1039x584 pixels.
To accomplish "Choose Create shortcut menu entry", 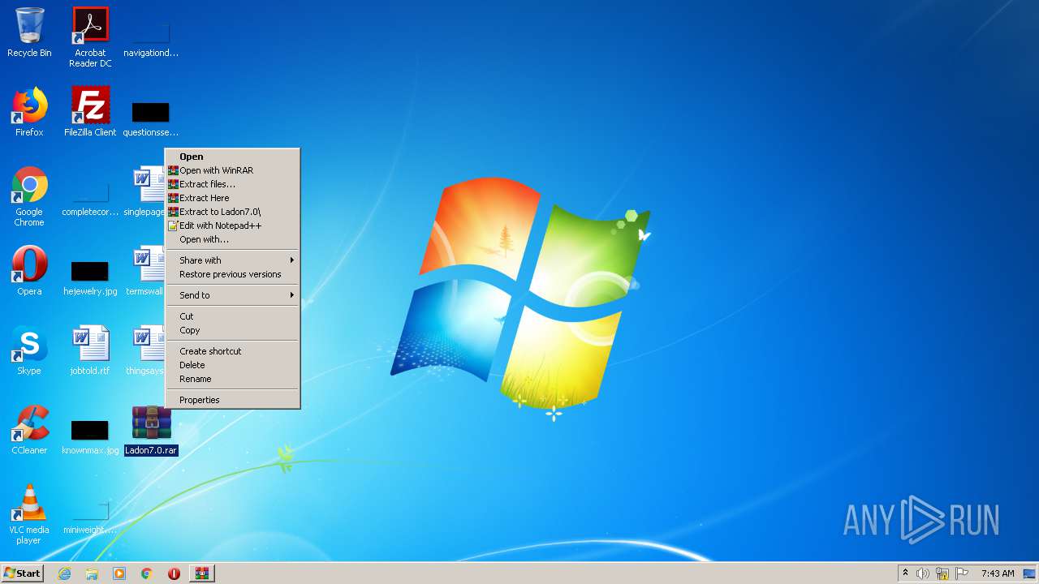I will pyautogui.click(x=233, y=351).
